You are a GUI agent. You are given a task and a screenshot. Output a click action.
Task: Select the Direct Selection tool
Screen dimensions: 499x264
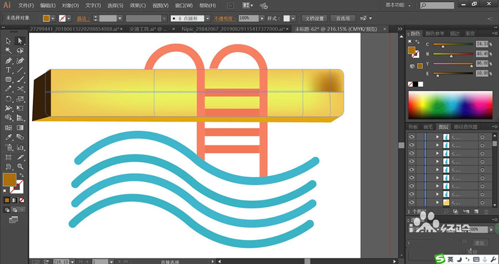(x=20, y=41)
